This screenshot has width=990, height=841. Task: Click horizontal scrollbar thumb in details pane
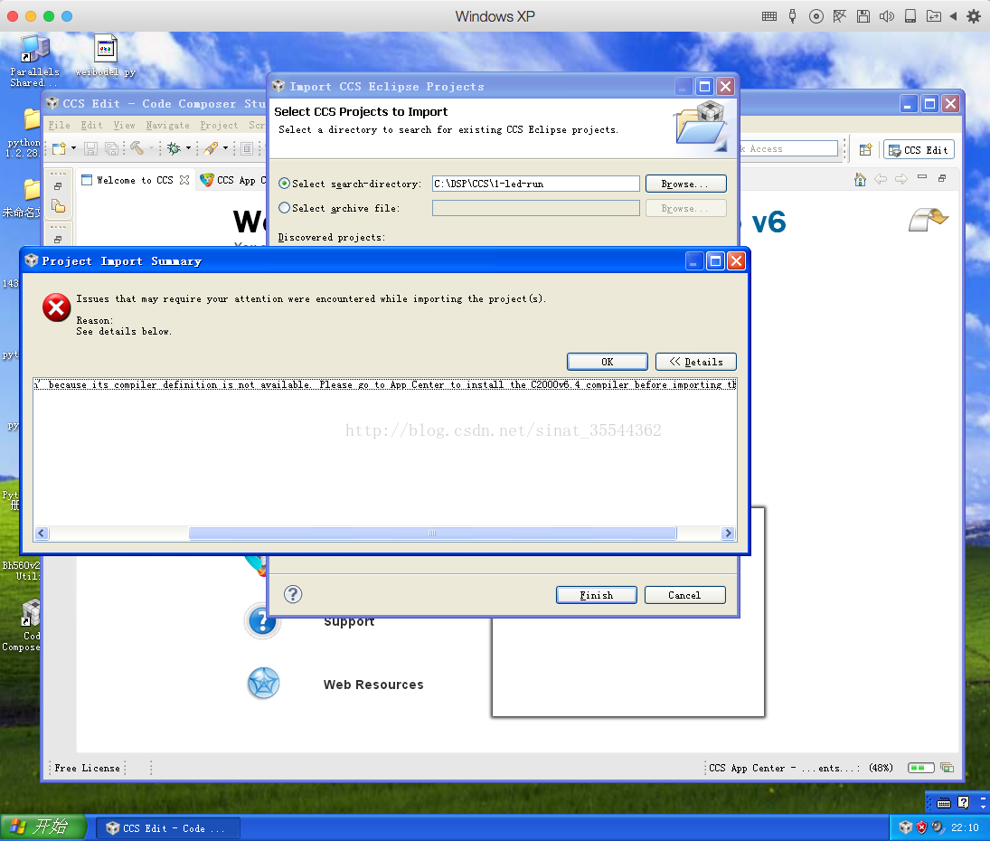[x=432, y=533]
